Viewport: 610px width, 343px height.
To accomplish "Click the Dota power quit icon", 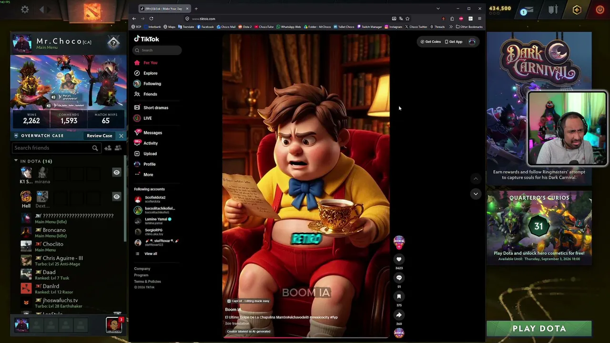I will [x=600, y=10].
